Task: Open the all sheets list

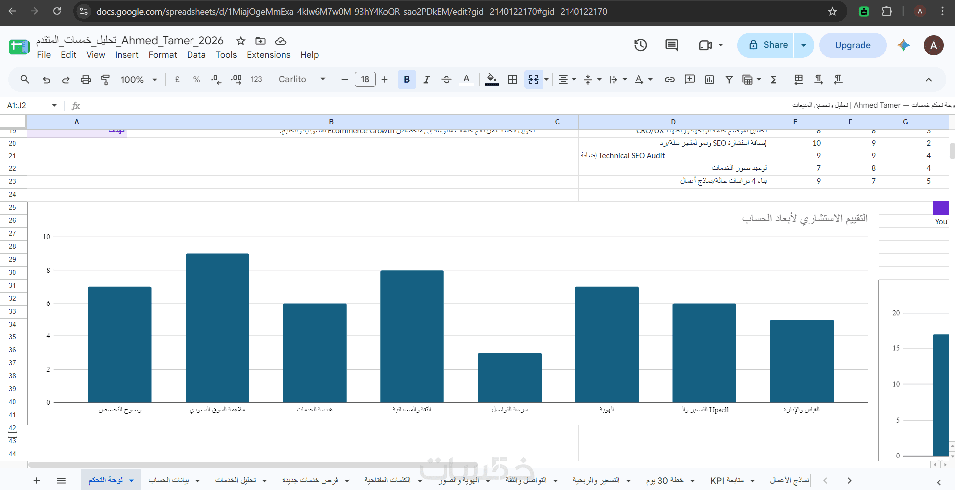Action: [61, 481]
